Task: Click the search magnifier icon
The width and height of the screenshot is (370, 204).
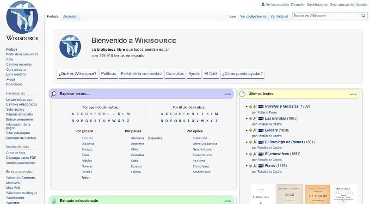Action: point(364,16)
